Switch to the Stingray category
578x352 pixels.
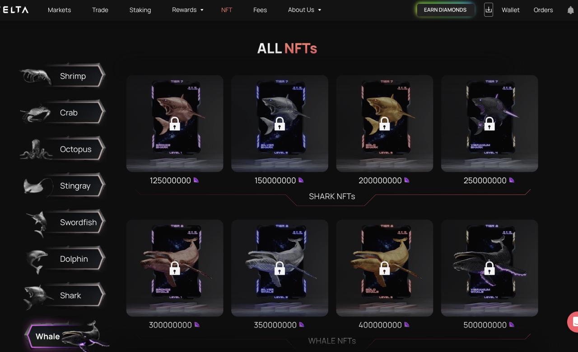pyautogui.click(x=63, y=185)
